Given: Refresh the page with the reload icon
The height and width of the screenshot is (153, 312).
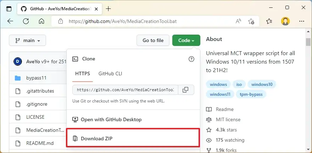Looking at the screenshot, I should [x=26, y=21].
